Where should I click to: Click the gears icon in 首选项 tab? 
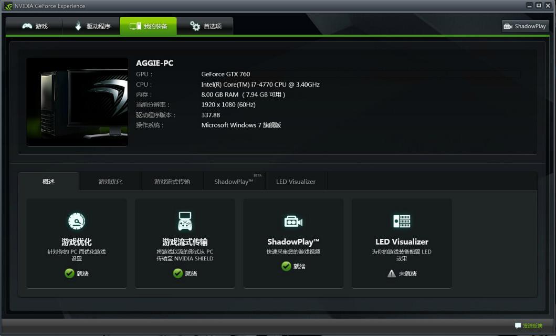[x=195, y=26]
